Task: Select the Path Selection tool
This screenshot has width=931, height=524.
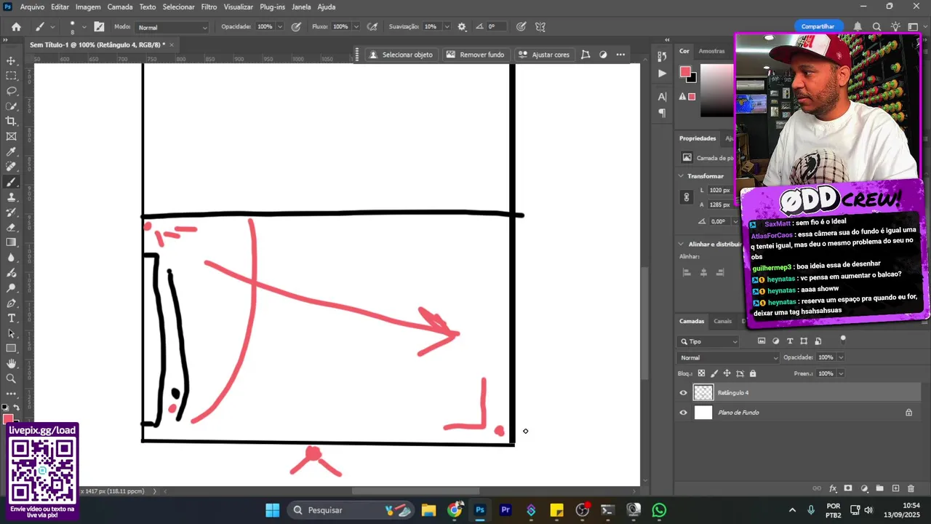Action: pyautogui.click(x=11, y=333)
